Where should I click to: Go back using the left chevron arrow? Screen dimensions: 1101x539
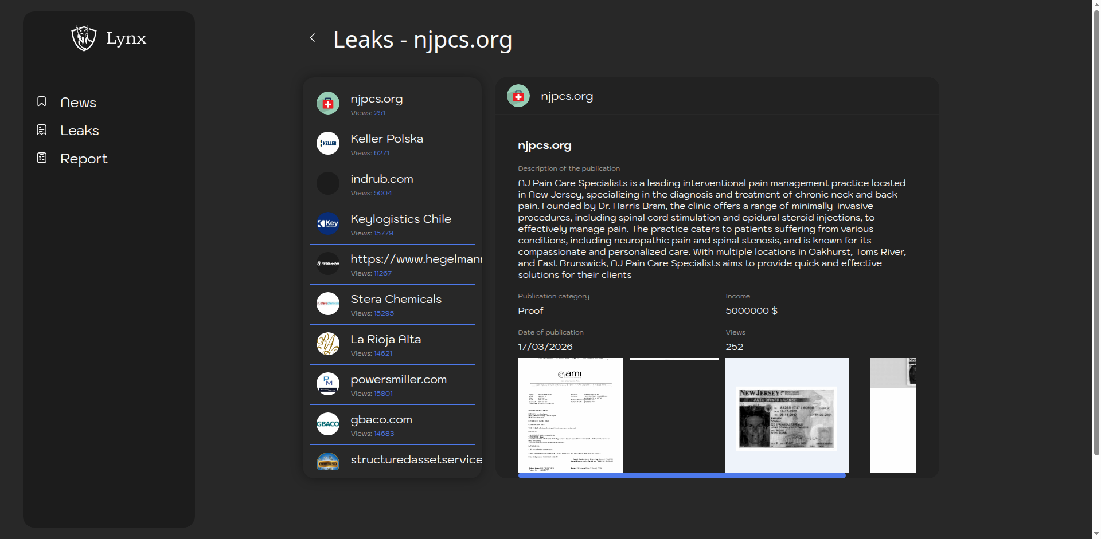point(313,38)
